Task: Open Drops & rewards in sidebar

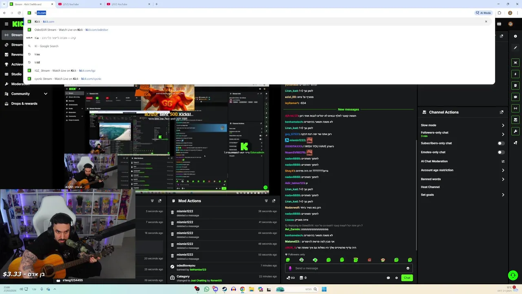Action: coord(24,104)
